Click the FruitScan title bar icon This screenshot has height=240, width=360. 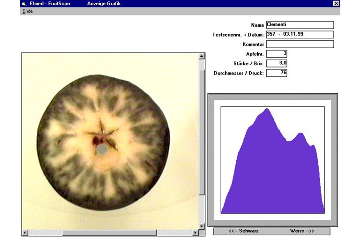pos(24,3)
